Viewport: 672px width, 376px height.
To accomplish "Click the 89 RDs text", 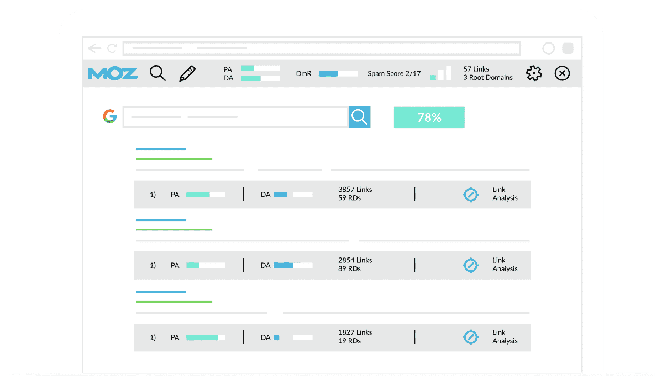I will pyautogui.click(x=349, y=269).
